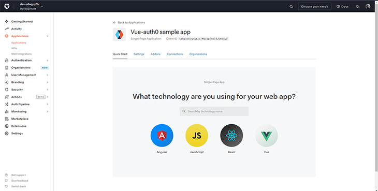The height and width of the screenshot is (191, 378).
Task: Open the notifications bell
Action: point(357,7)
